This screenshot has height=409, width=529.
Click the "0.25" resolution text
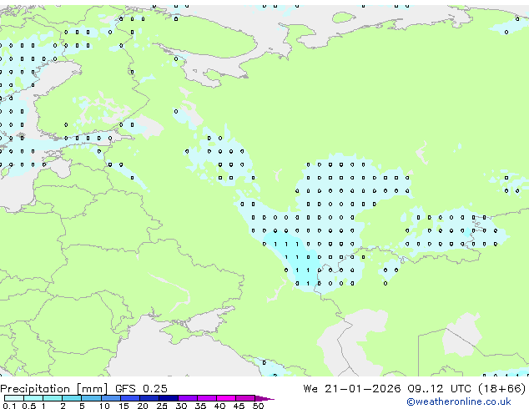[155, 388]
